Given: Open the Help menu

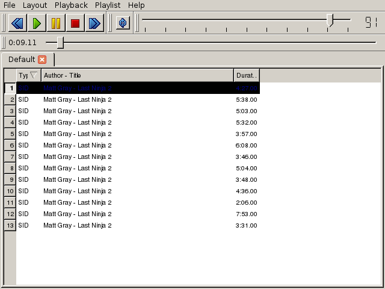Looking at the screenshot, I should coord(137,5).
